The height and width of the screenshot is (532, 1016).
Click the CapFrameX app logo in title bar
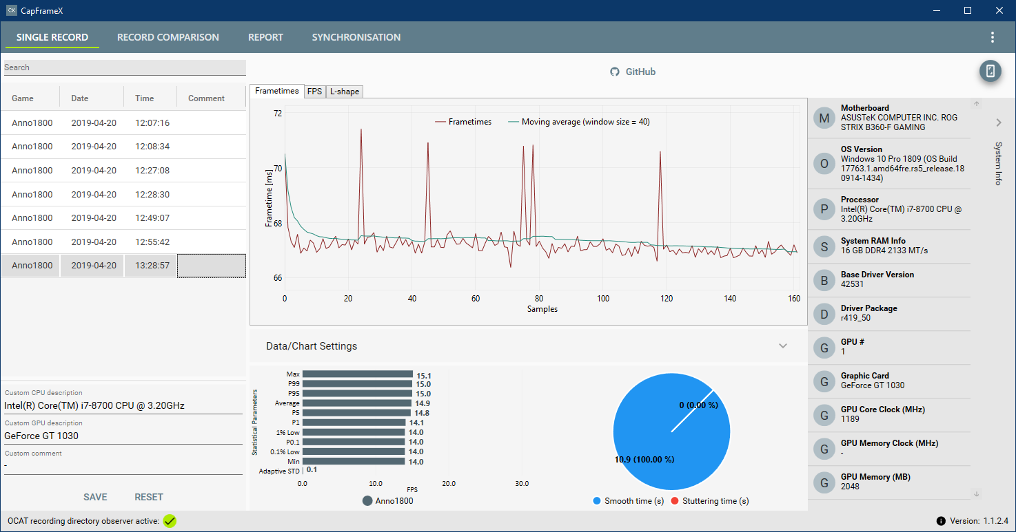[x=11, y=10]
